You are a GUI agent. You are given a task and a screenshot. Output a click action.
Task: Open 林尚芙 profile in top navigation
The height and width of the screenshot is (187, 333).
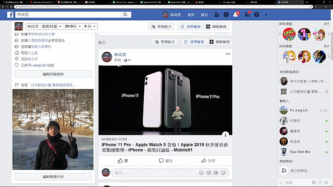(172, 15)
